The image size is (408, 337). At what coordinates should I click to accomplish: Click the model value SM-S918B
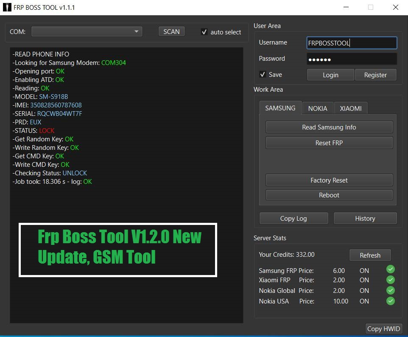pyautogui.click(x=53, y=97)
